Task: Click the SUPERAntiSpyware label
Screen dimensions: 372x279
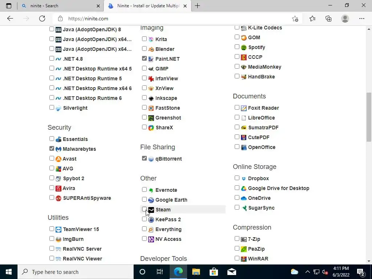Action: (x=87, y=198)
